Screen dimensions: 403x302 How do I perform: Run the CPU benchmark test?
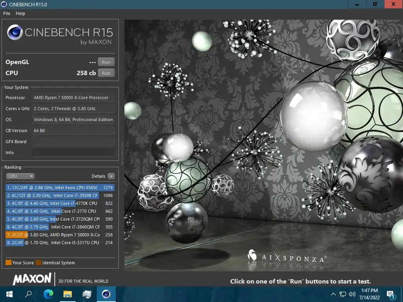106,73
